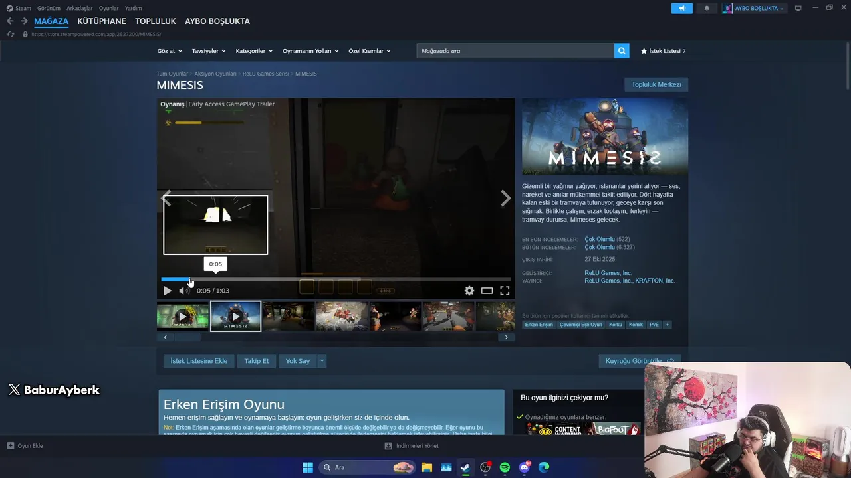This screenshot has width=851, height=478.
Task: Open Topluluk Merkezi
Action: point(656,84)
